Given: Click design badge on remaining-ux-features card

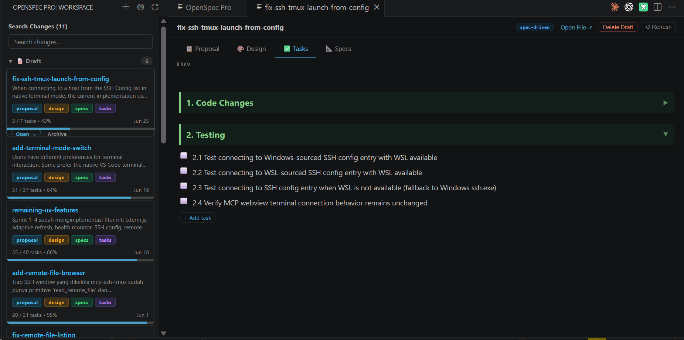Looking at the screenshot, I should [57, 240].
